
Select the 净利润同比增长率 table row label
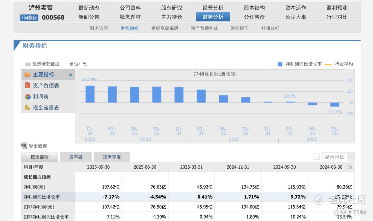click(x=41, y=197)
